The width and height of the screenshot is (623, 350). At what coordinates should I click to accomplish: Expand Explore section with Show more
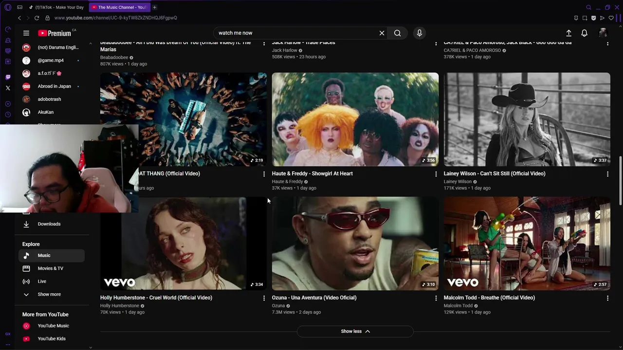click(x=52, y=294)
